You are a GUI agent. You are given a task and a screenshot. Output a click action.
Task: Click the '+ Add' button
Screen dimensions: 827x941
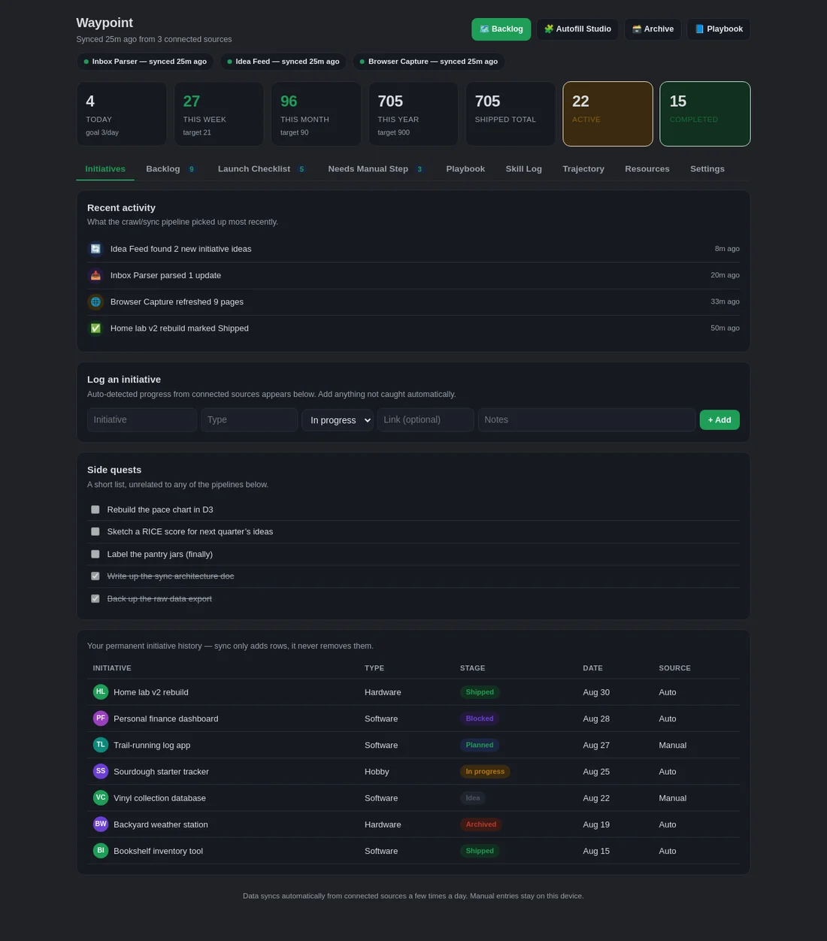(x=719, y=420)
